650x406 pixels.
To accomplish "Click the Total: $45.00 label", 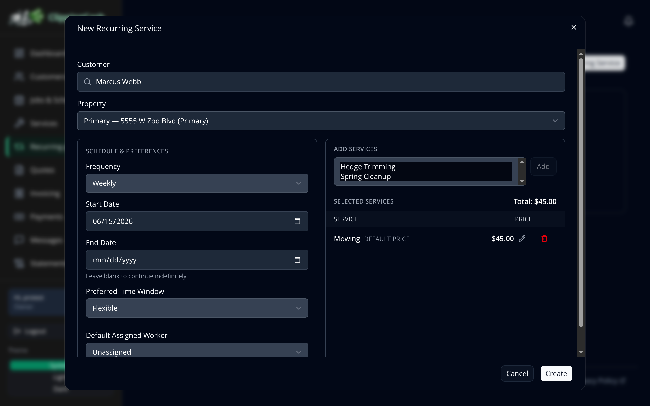I will pyautogui.click(x=535, y=201).
